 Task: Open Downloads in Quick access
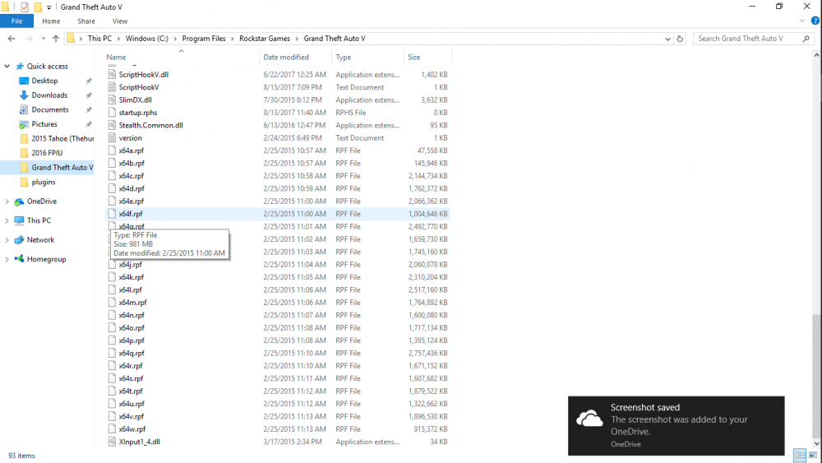pos(49,95)
